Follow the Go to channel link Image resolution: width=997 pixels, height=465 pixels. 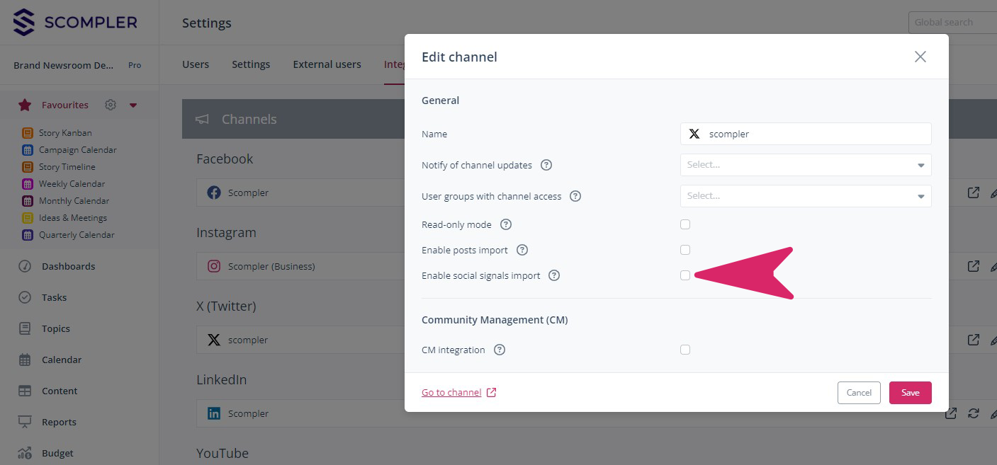pyautogui.click(x=451, y=393)
